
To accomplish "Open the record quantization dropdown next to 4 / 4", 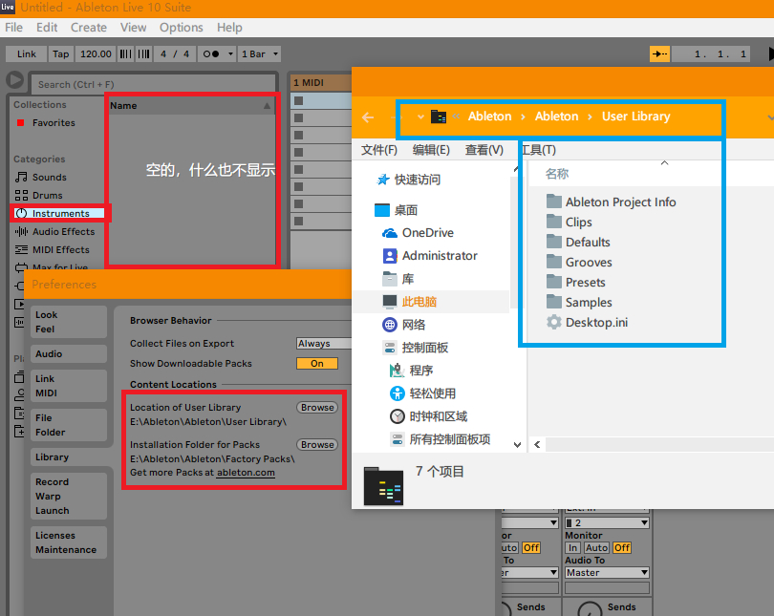I will pos(217,53).
